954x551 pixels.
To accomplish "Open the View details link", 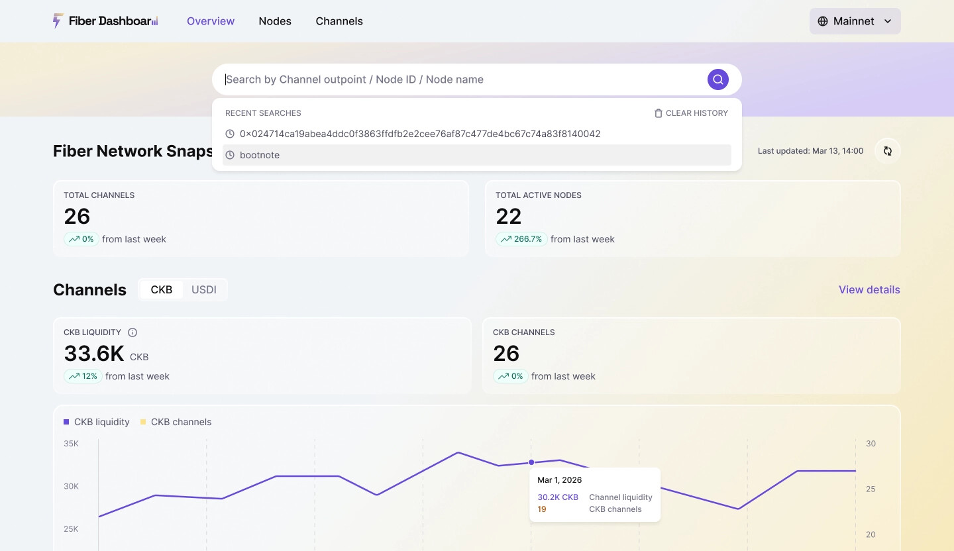I will point(869,289).
